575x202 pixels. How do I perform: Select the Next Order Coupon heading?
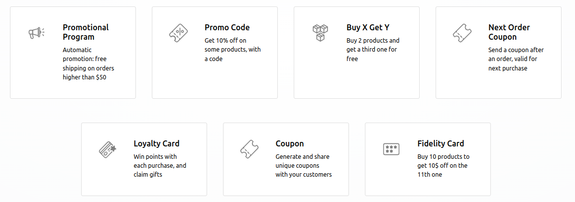click(x=509, y=32)
